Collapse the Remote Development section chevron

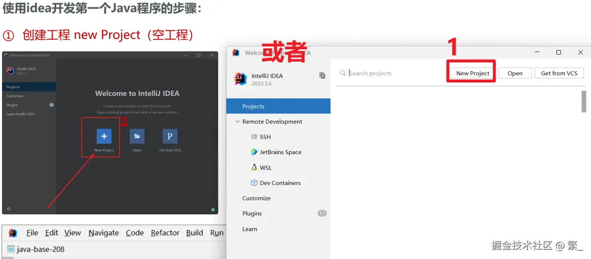(x=238, y=122)
